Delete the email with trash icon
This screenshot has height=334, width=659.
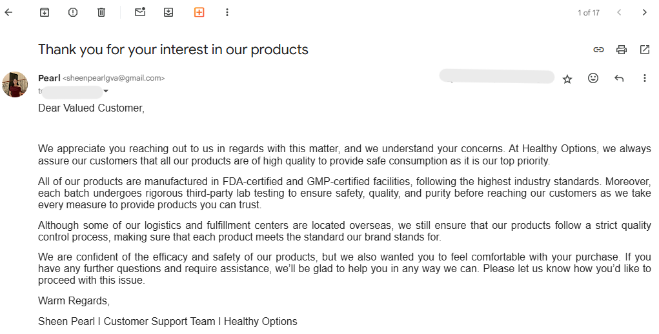coord(101,12)
